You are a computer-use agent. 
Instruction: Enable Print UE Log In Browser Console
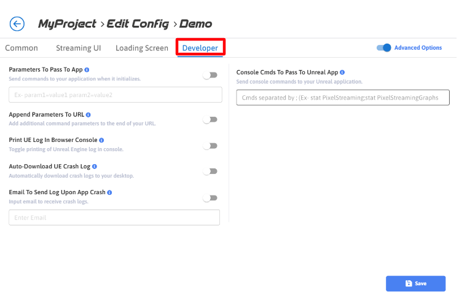210,146
